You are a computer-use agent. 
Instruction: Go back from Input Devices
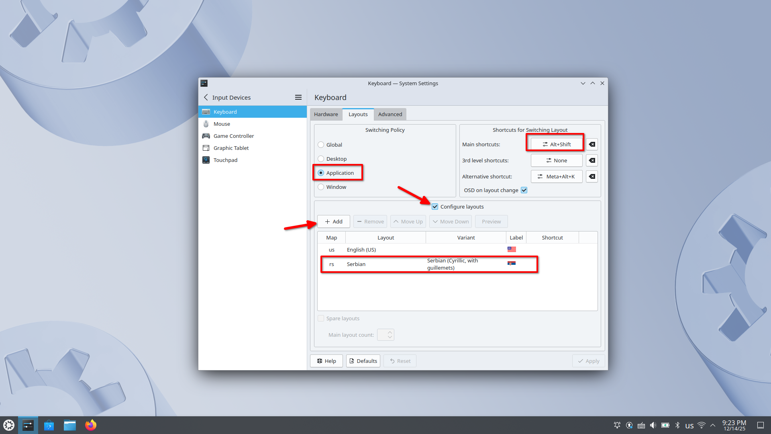[206, 97]
